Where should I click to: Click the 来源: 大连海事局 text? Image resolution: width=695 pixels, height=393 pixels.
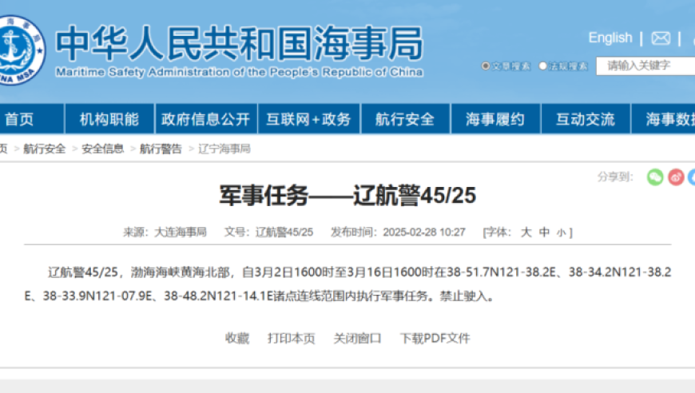(x=165, y=232)
